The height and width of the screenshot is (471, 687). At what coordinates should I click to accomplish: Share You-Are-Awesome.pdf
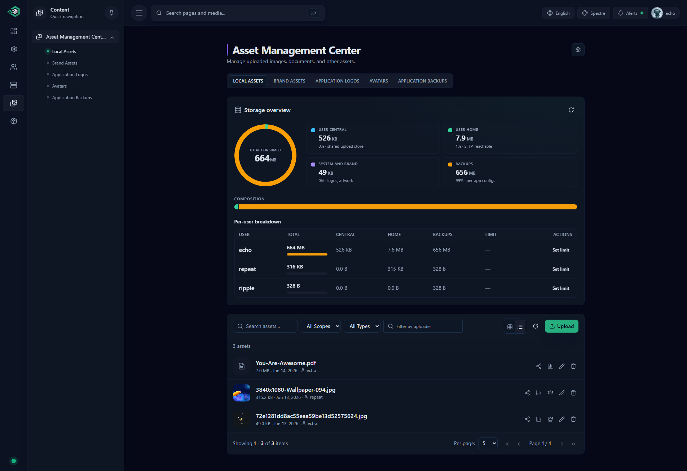pyautogui.click(x=539, y=366)
